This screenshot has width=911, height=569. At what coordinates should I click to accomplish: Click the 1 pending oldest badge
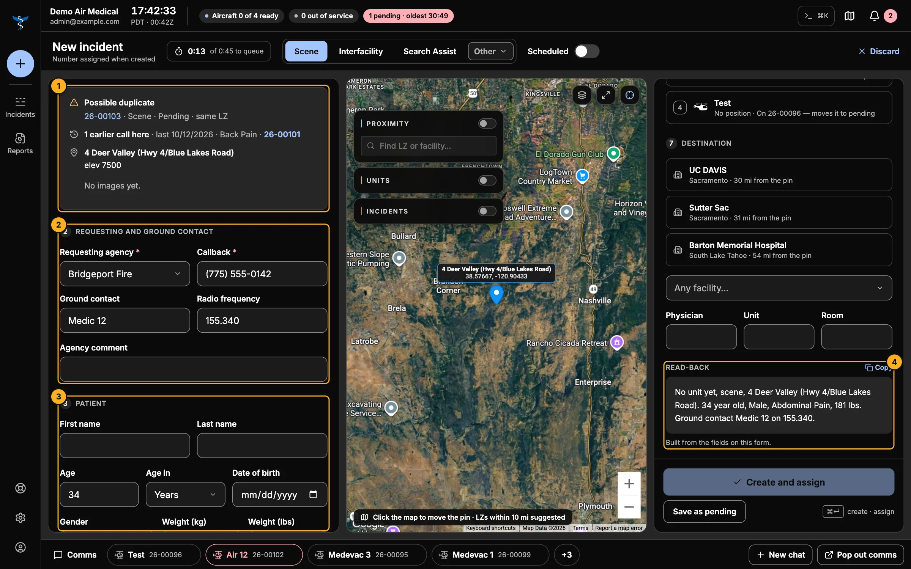click(408, 16)
